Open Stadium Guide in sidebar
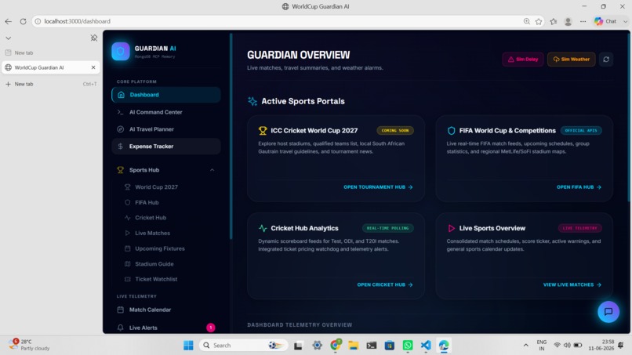632x355 pixels. click(154, 264)
